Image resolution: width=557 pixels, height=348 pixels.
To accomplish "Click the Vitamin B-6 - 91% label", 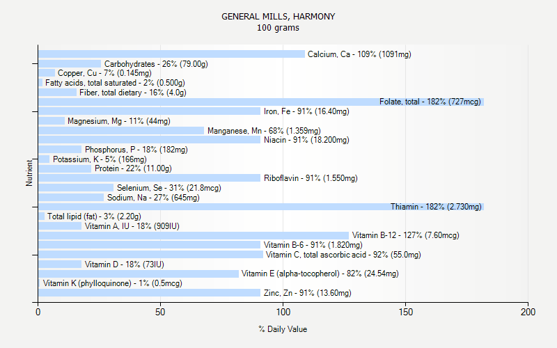I will (313, 245).
